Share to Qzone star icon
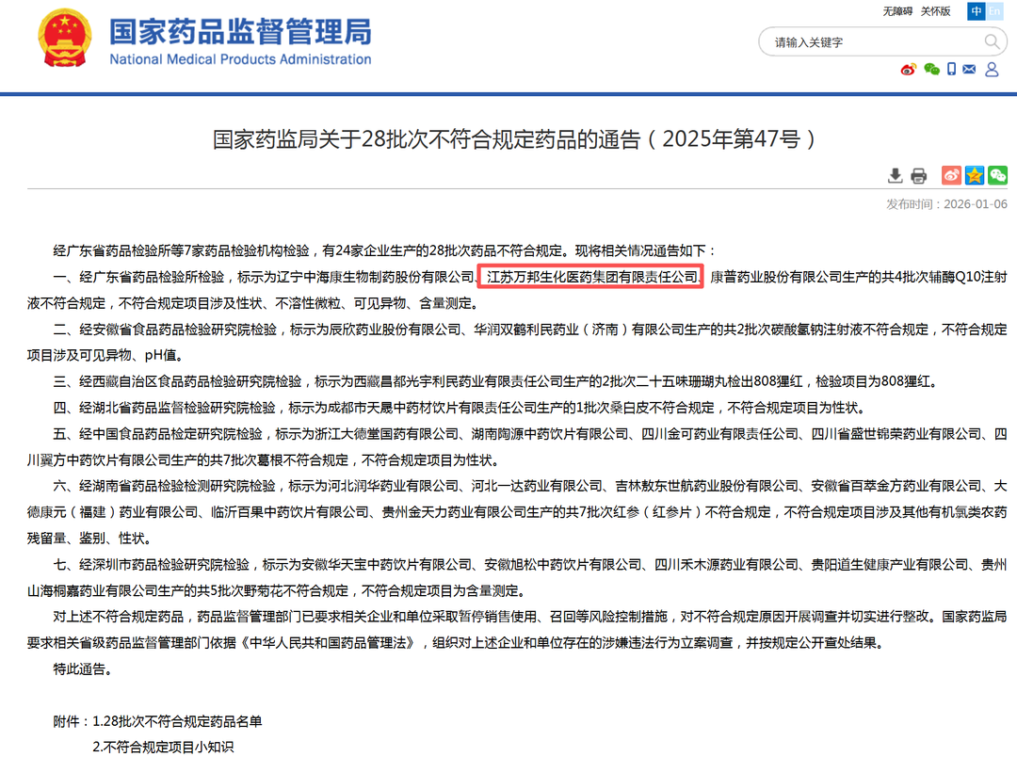 (975, 175)
